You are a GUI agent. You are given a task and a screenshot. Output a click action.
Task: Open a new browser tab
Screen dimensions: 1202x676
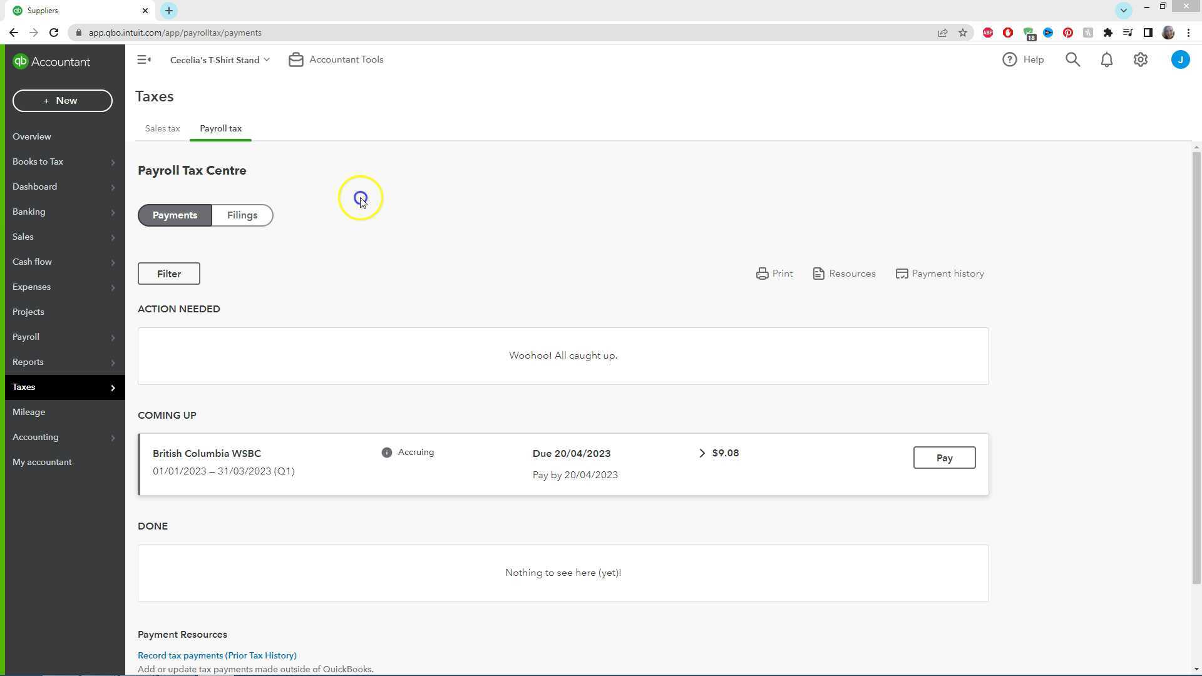click(168, 11)
